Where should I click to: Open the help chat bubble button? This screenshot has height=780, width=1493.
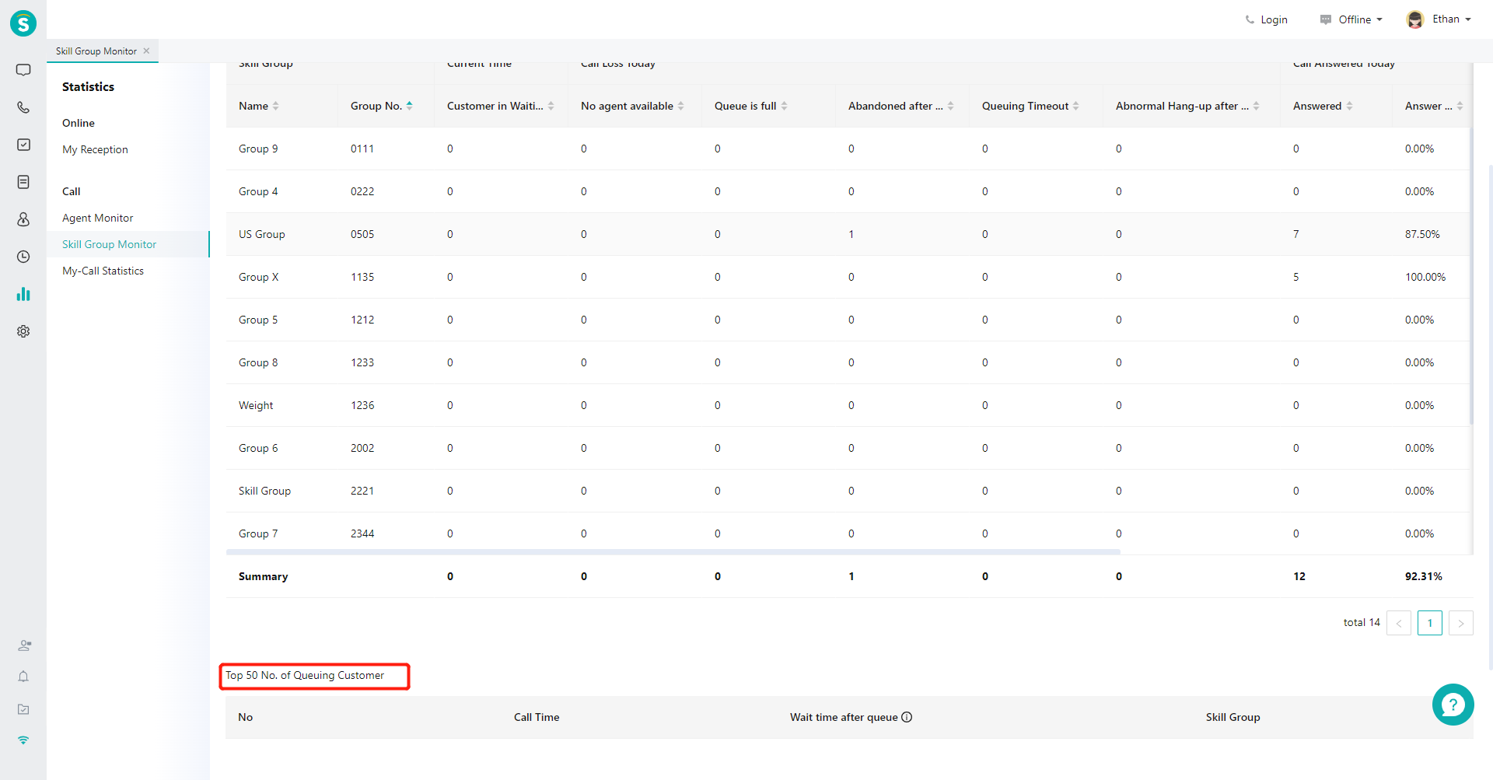click(1453, 705)
